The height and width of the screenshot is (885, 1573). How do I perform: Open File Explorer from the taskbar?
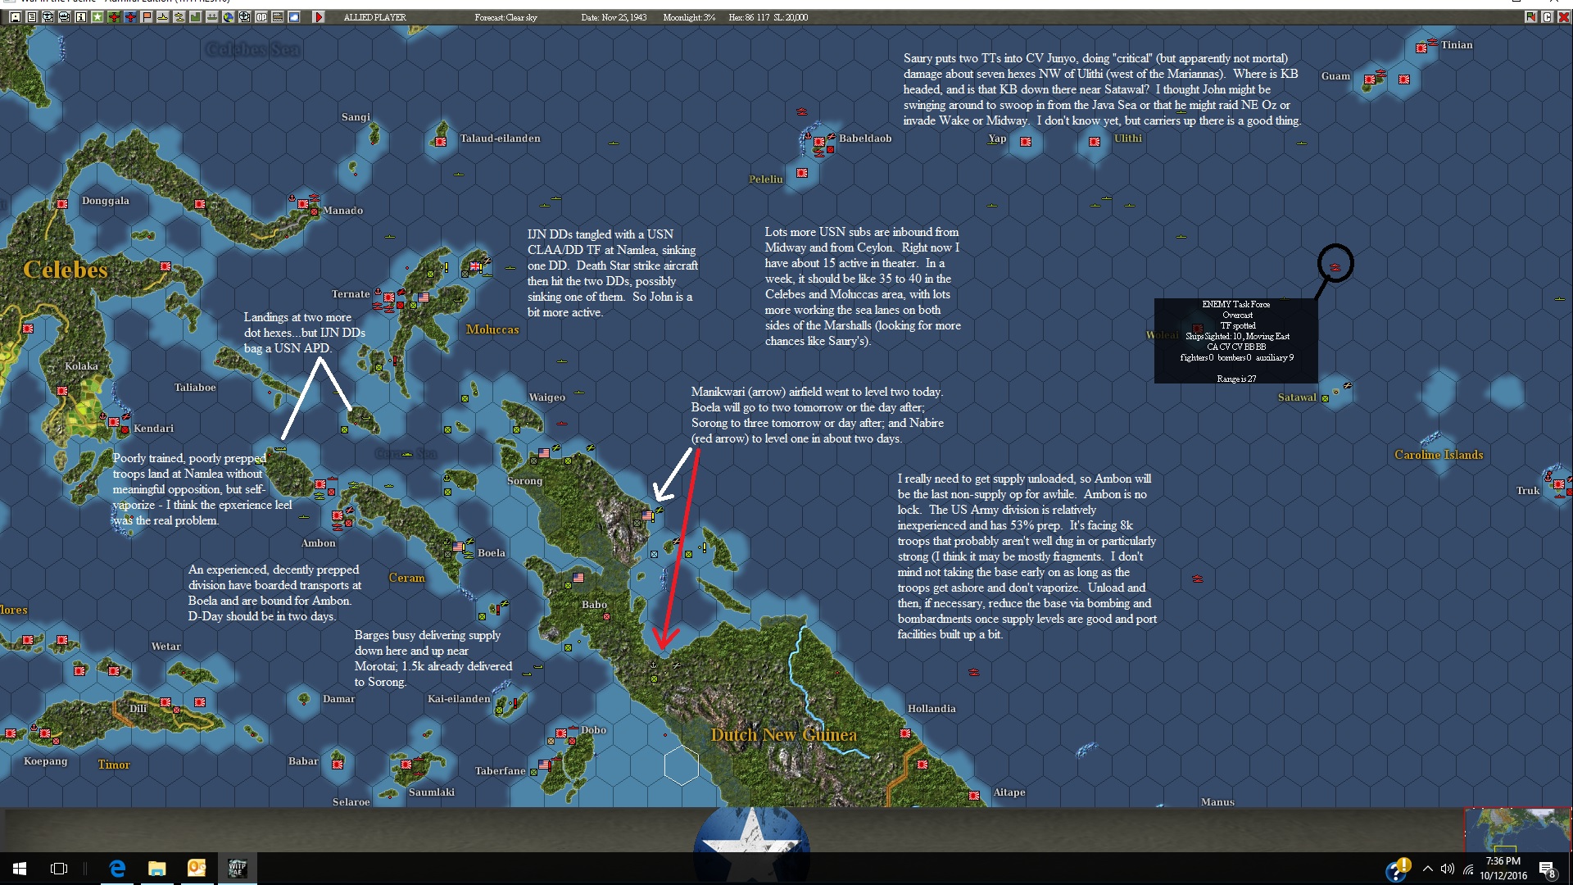(x=156, y=869)
